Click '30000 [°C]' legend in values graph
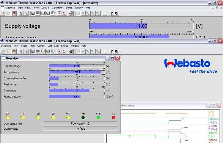Screen dimensions: 223x143 click(214, 119)
